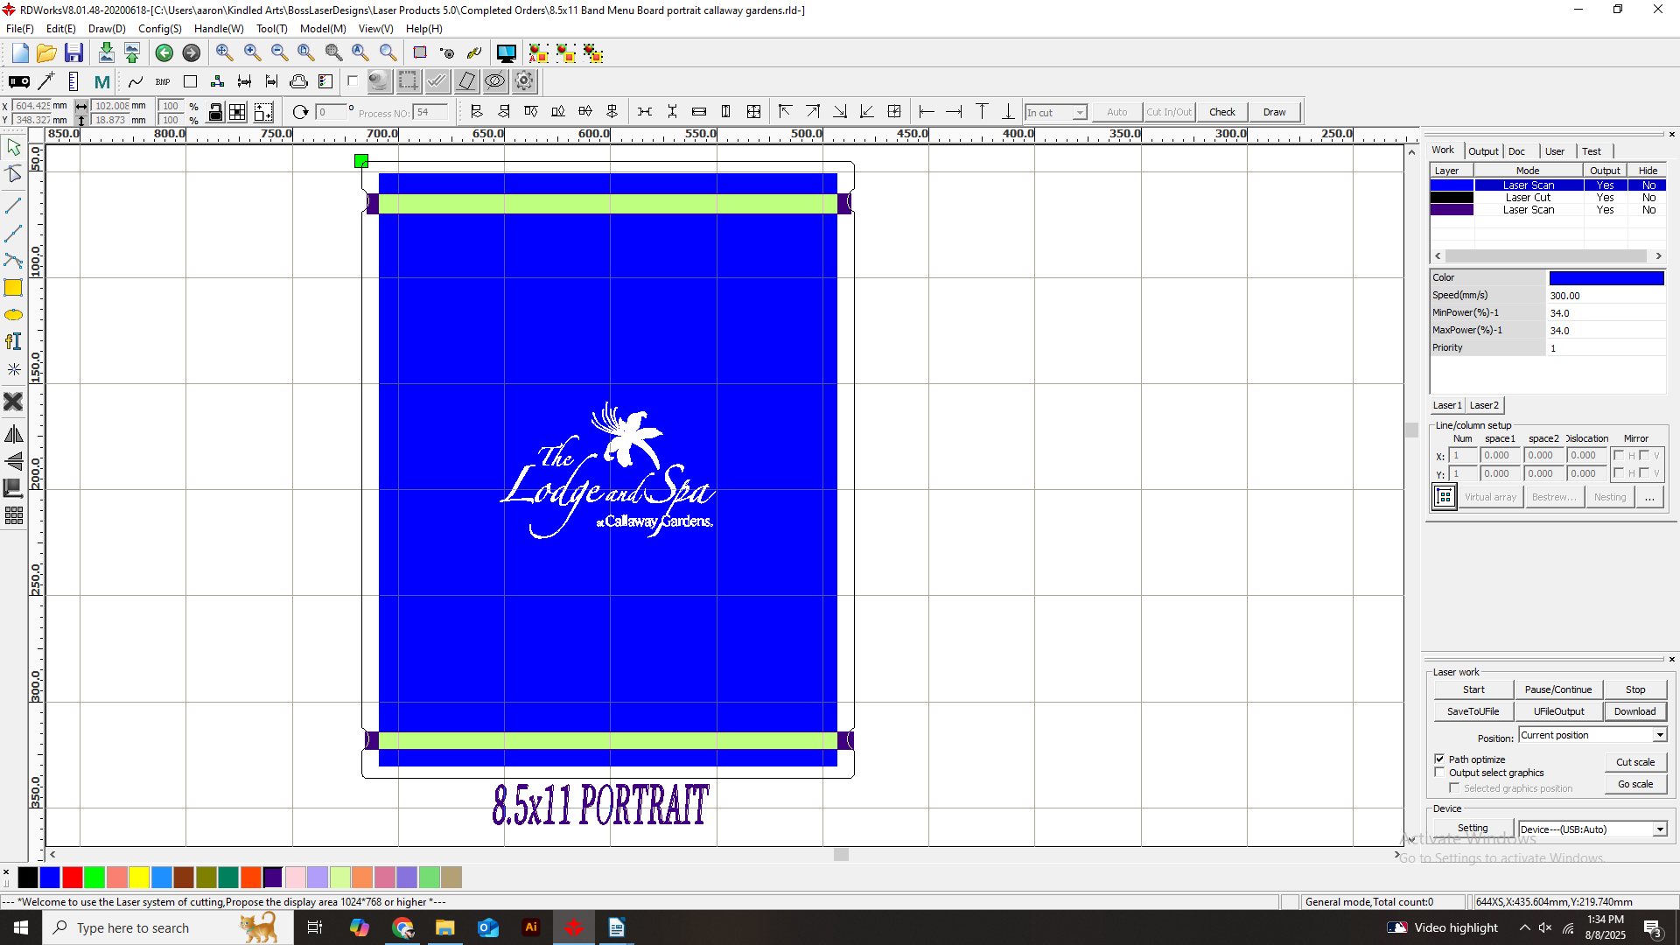The height and width of the screenshot is (945, 1680).
Task: Select the Rectangle drawing tool
Action: (x=13, y=288)
